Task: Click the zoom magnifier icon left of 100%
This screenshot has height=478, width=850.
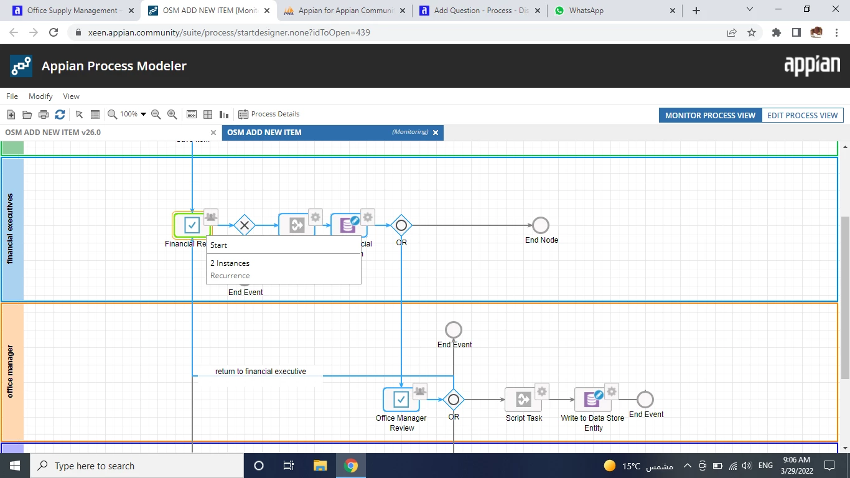Action: 113,115
